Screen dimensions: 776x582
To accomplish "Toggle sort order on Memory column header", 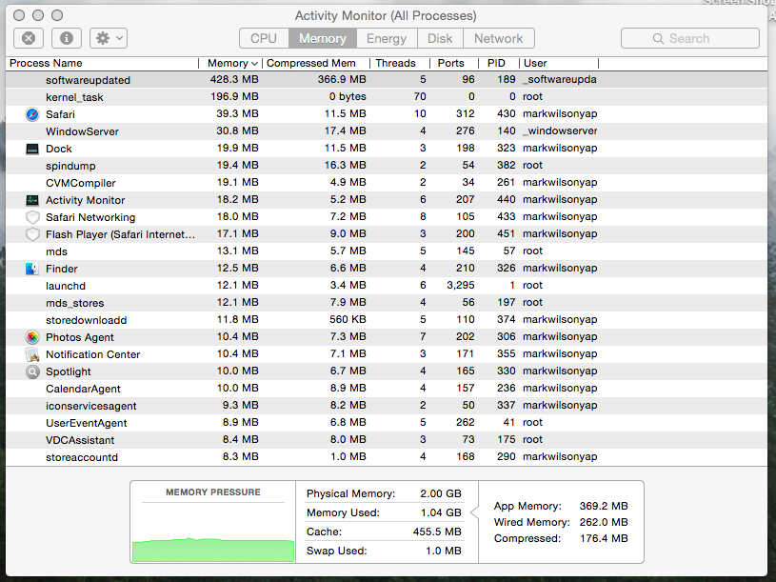I will click(230, 64).
